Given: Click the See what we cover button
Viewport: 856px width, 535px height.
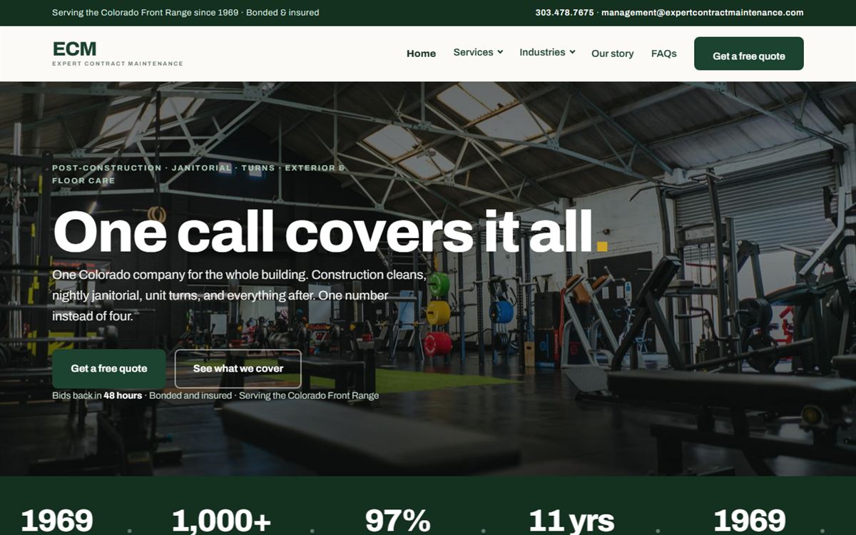Looking at the screenshot, I should tap(238, 369).
